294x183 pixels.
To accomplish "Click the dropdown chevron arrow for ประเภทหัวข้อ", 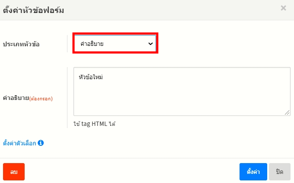I will [150, 44].
